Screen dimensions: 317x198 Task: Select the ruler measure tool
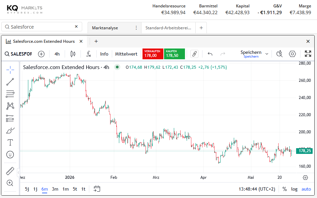pos(10,171)
